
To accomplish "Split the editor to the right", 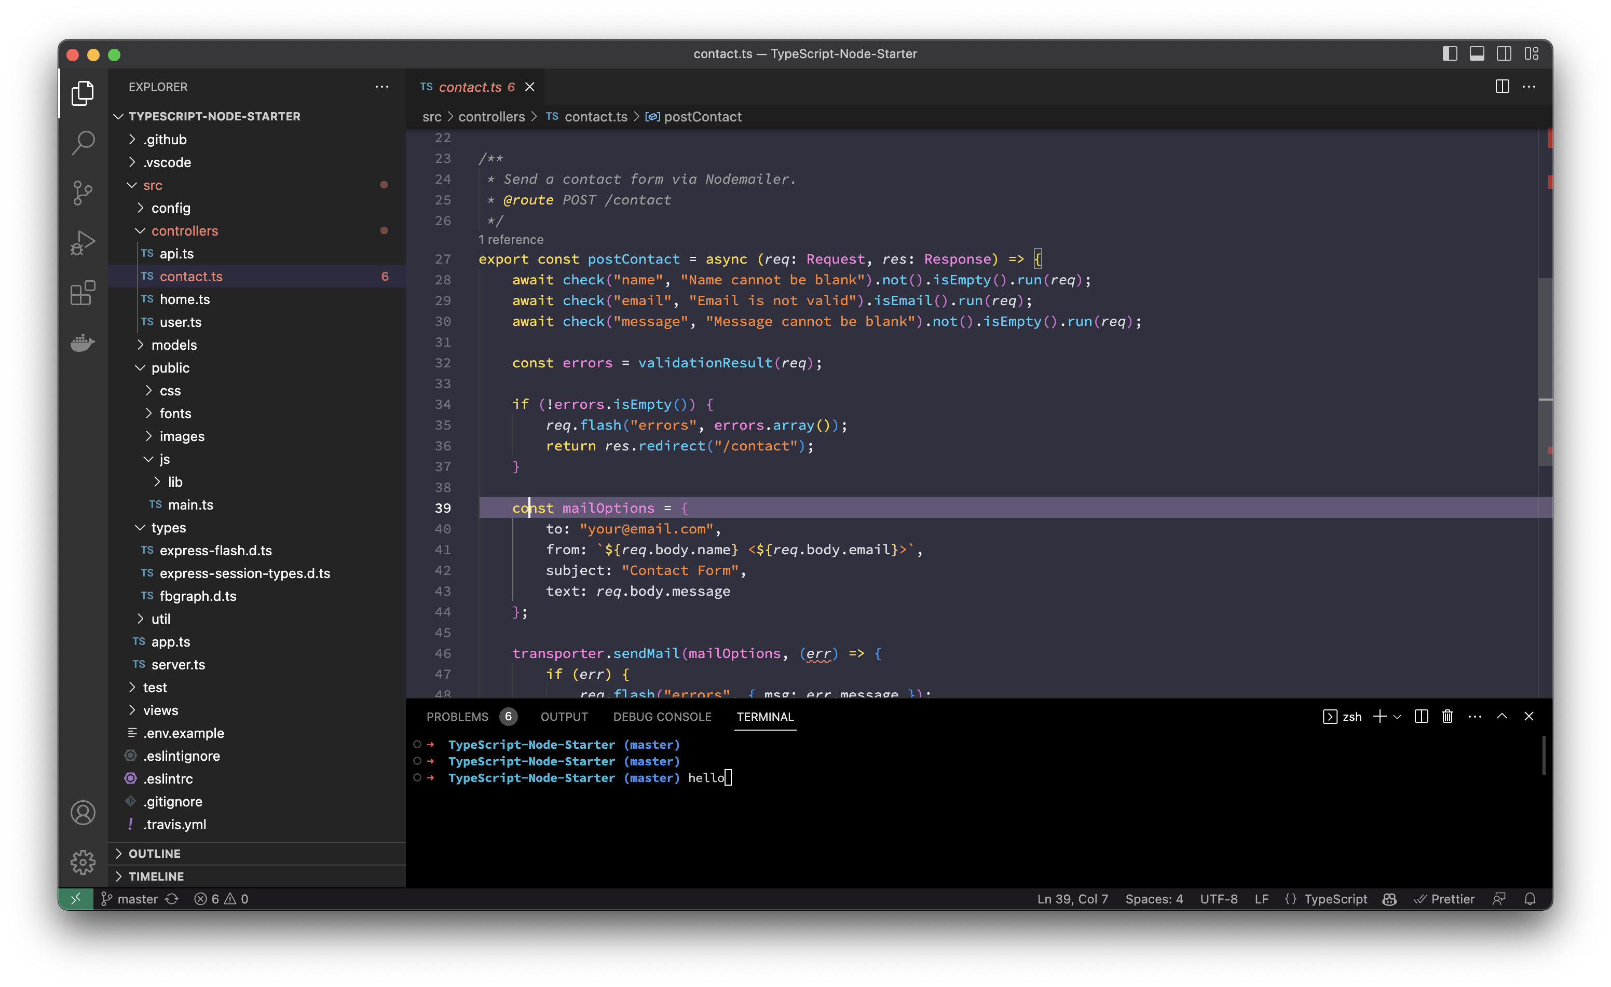I will click(x=1502, y=86).
